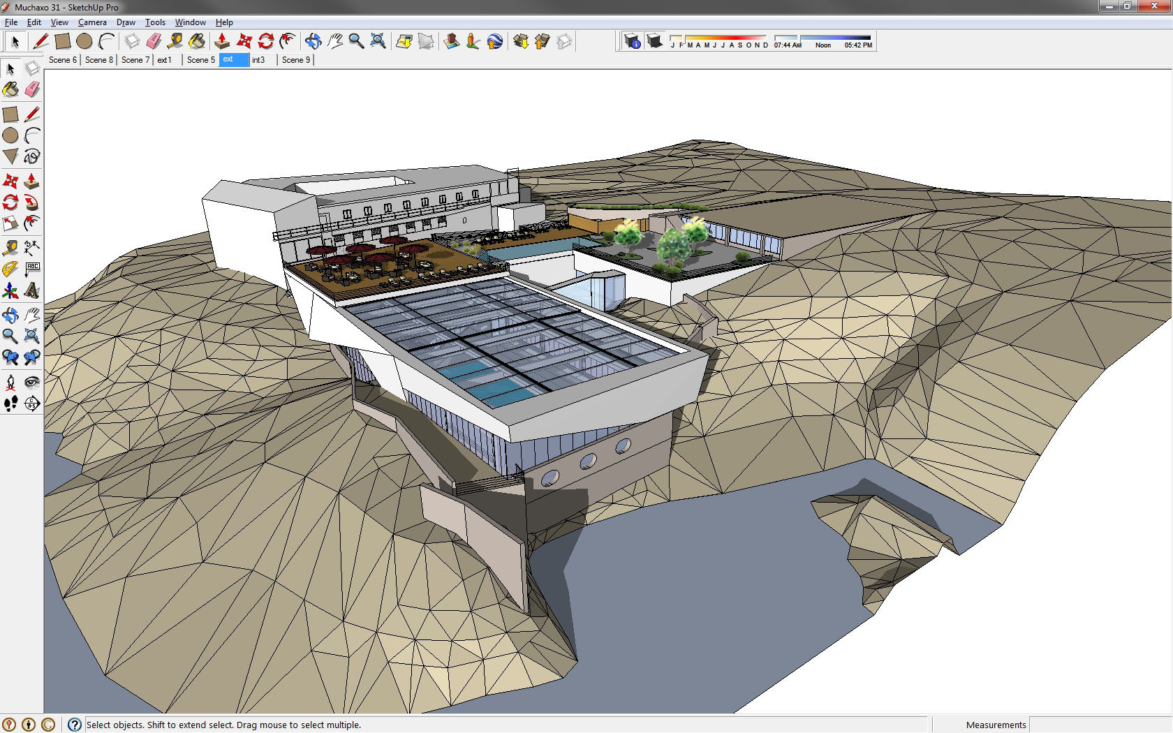Viewport: 1173px width, 733px height.
Task: Select the Follow Me tool
Action: tap(32, 202)
